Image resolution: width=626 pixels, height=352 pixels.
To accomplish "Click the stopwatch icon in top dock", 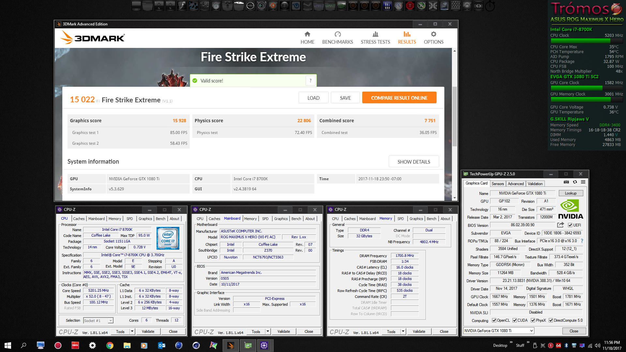I will pyautogui.click(x=490, y=6).
